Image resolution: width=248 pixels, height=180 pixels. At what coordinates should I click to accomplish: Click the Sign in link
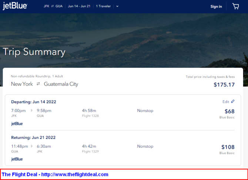click(x=216, y=7)
